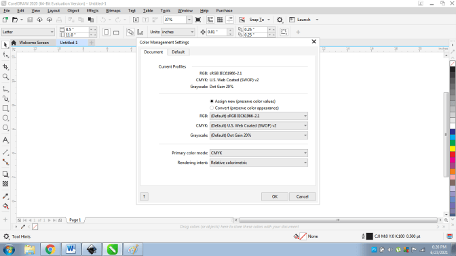456x256 pixels.
Task: Open the Primary color mode dropdown
Action: coord(259,153)
